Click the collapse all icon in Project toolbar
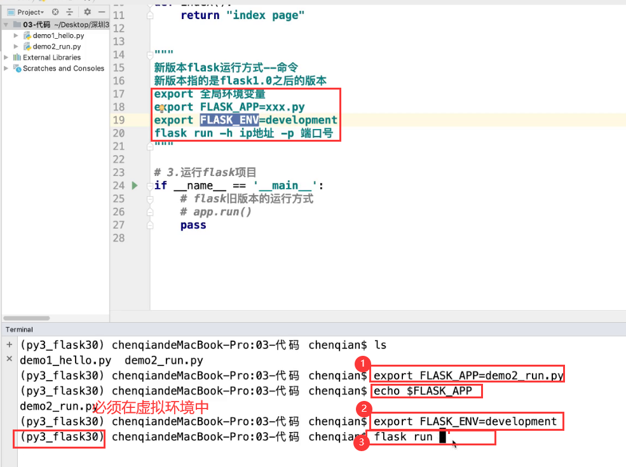Image resolution: width=626 pixels, height=467 pixels. [x=69, y=12]
